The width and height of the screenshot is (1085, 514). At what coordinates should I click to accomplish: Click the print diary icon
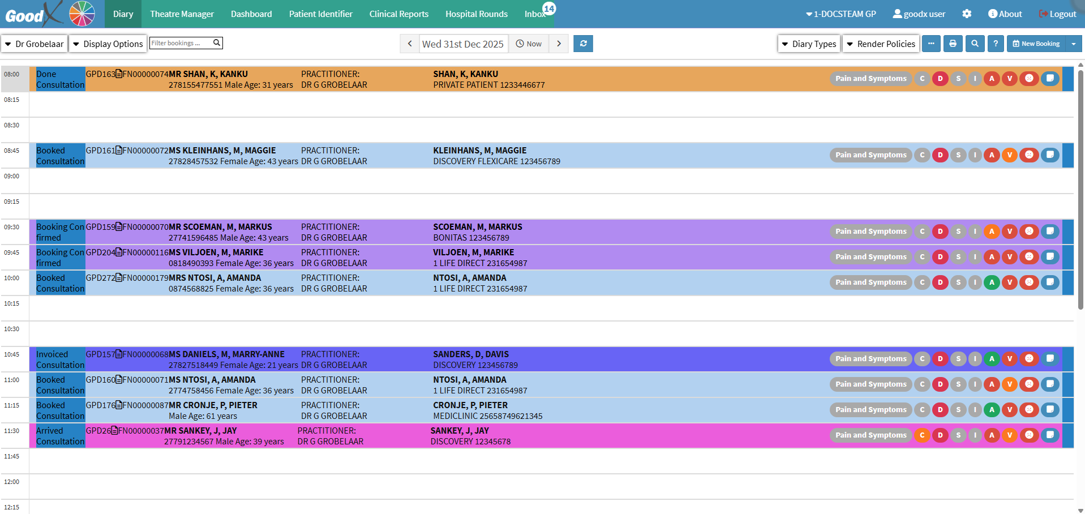coord(953,44)
